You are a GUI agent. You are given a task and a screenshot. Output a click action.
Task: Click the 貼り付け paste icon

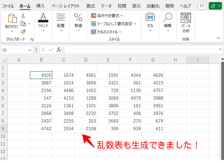(x=12, y=18)
